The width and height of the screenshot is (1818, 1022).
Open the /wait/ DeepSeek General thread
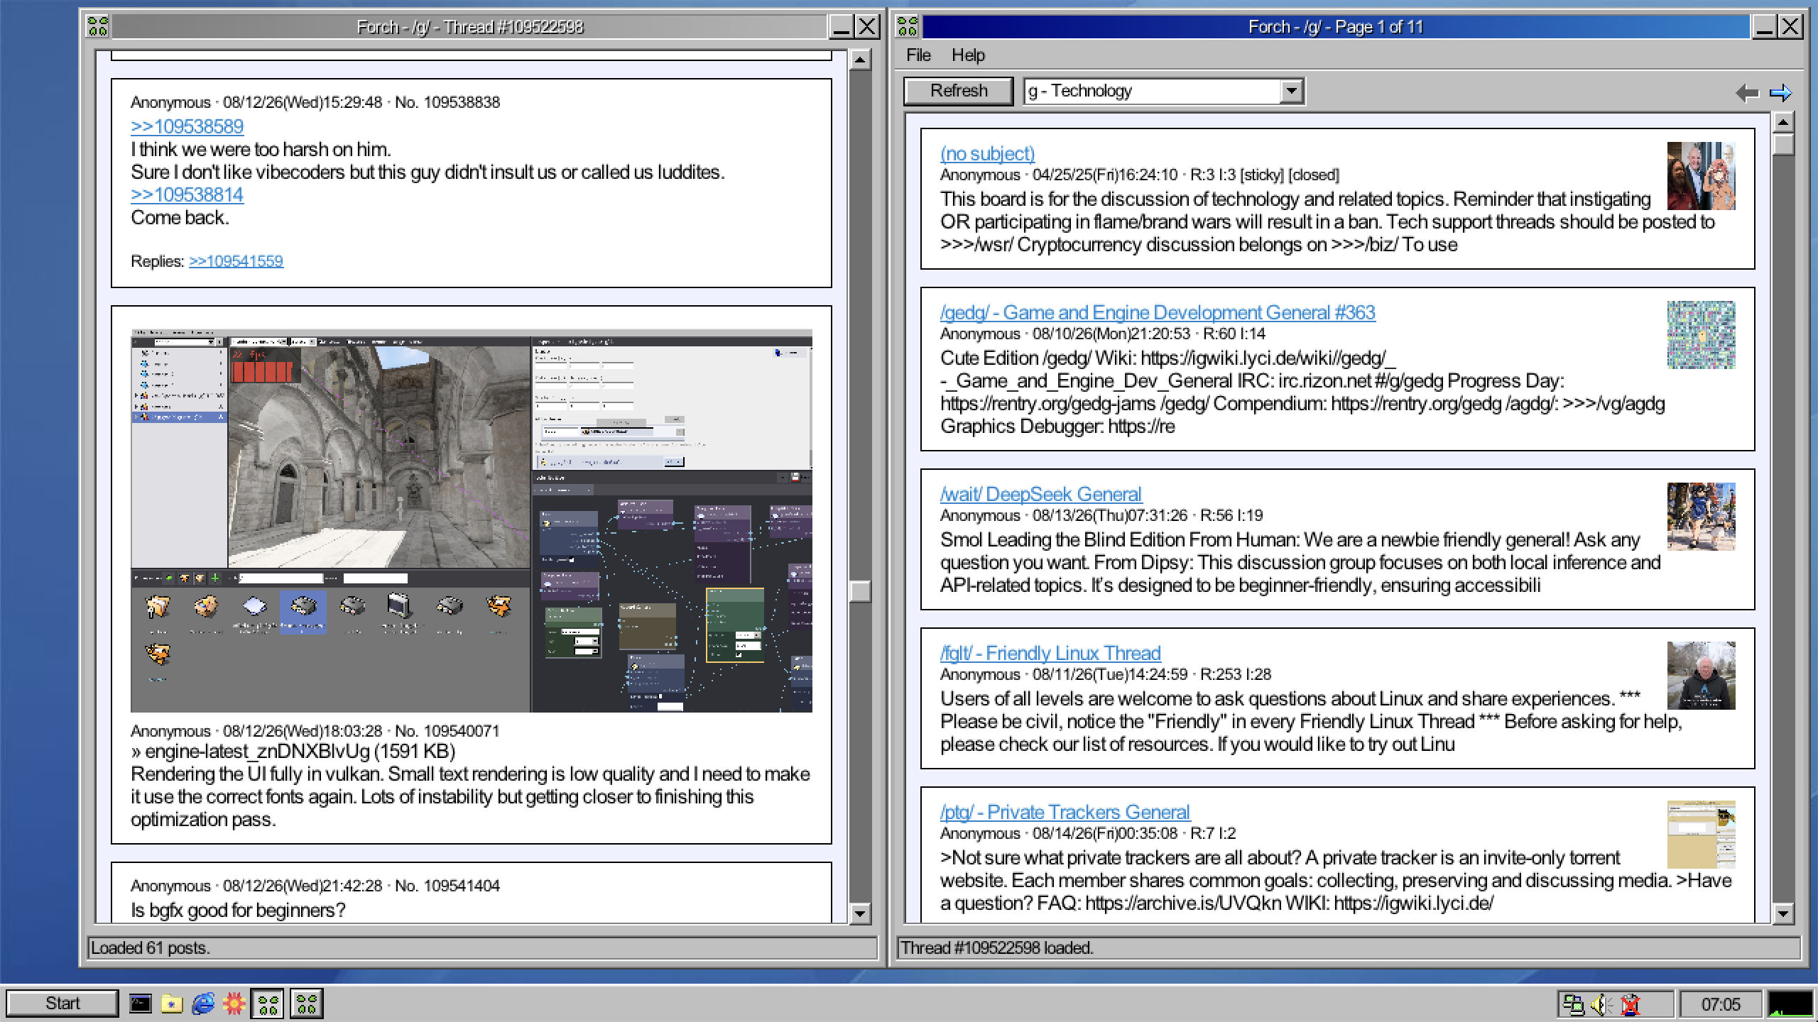(x=1041, y=494)
